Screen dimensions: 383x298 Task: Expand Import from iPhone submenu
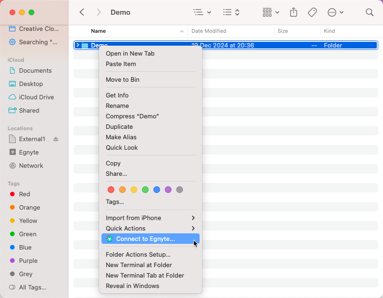[151, 218]
